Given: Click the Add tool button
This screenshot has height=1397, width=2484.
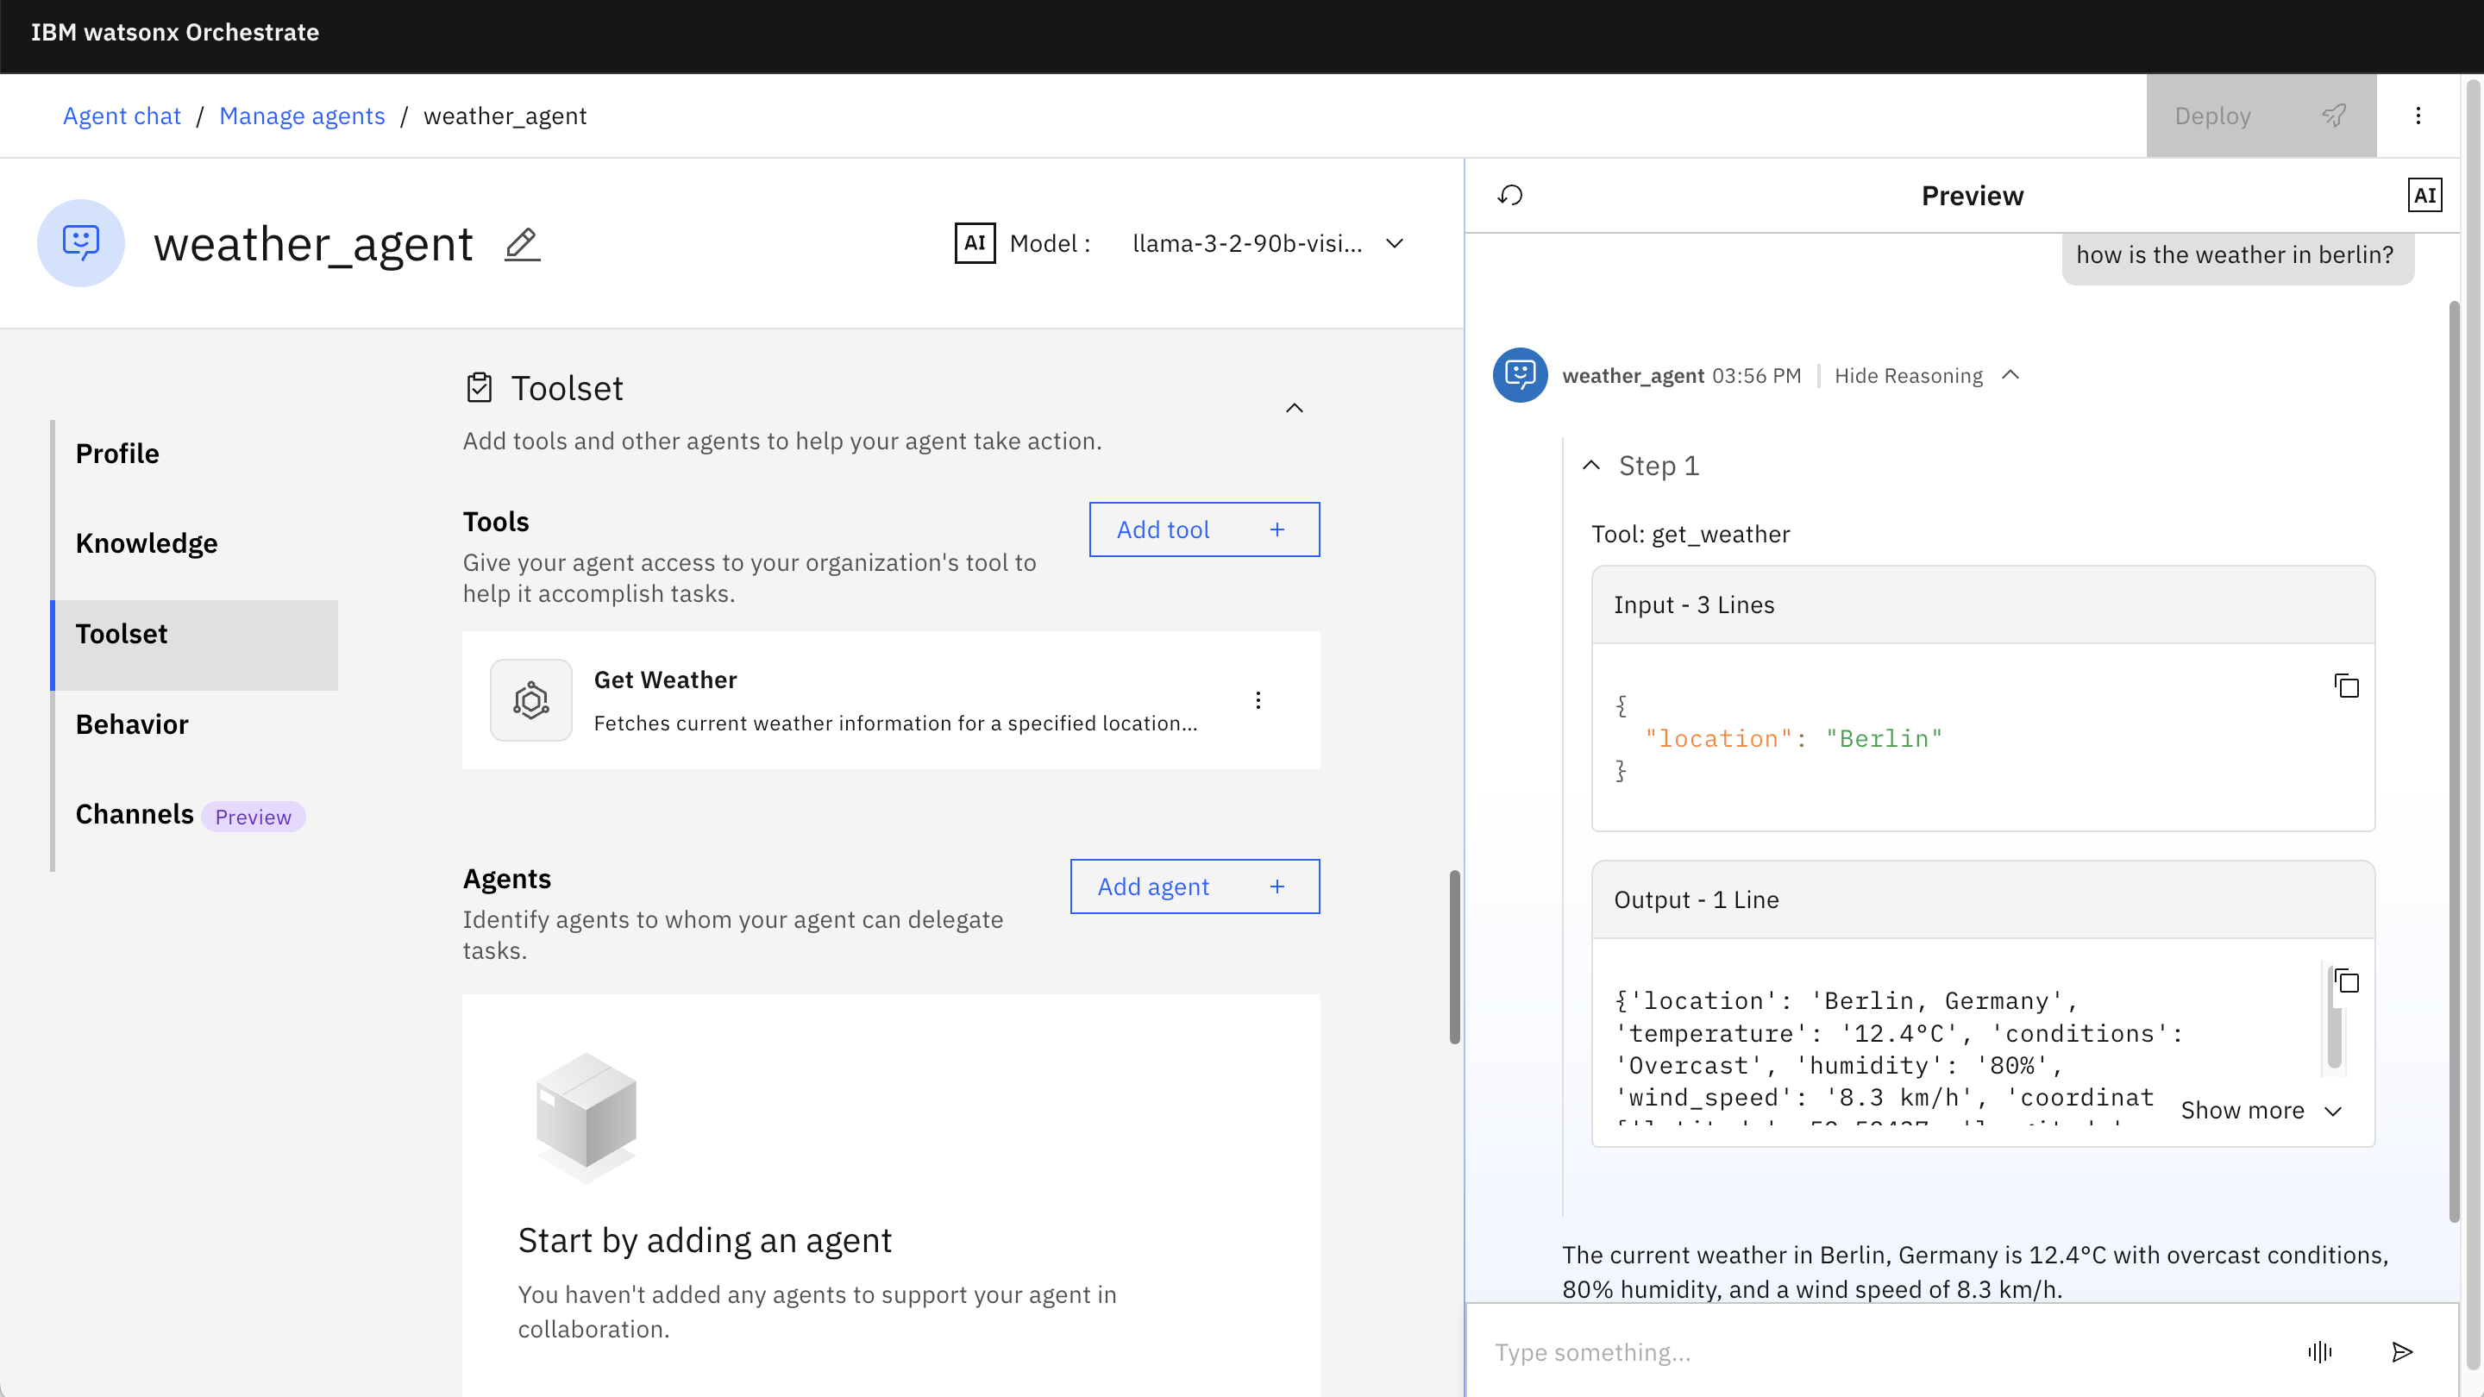Looking at the screenshot, I should (1203, 529).
